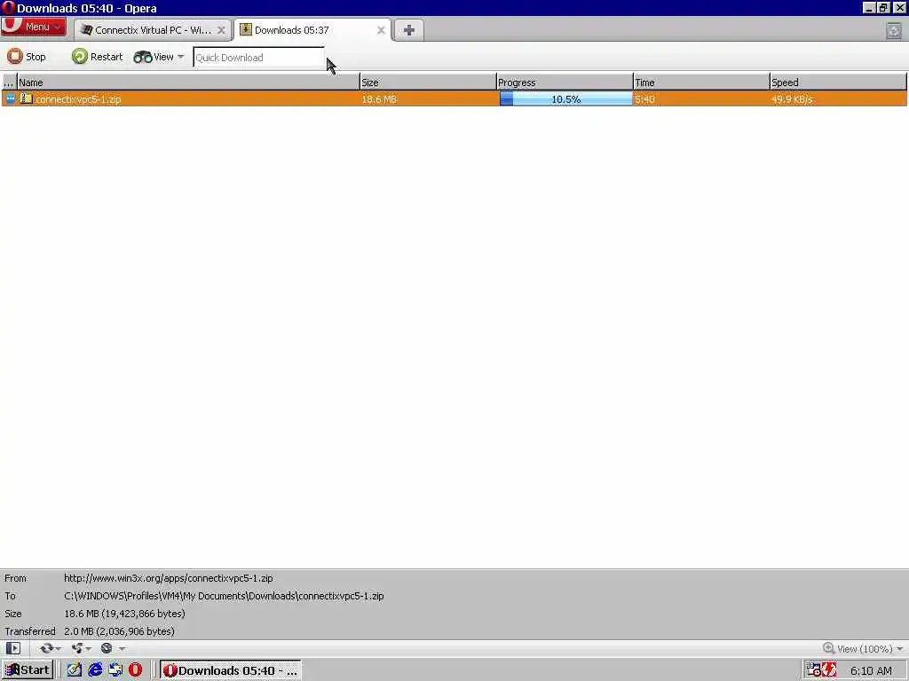Click the 6:10 AM system clock

click(871, 670)
